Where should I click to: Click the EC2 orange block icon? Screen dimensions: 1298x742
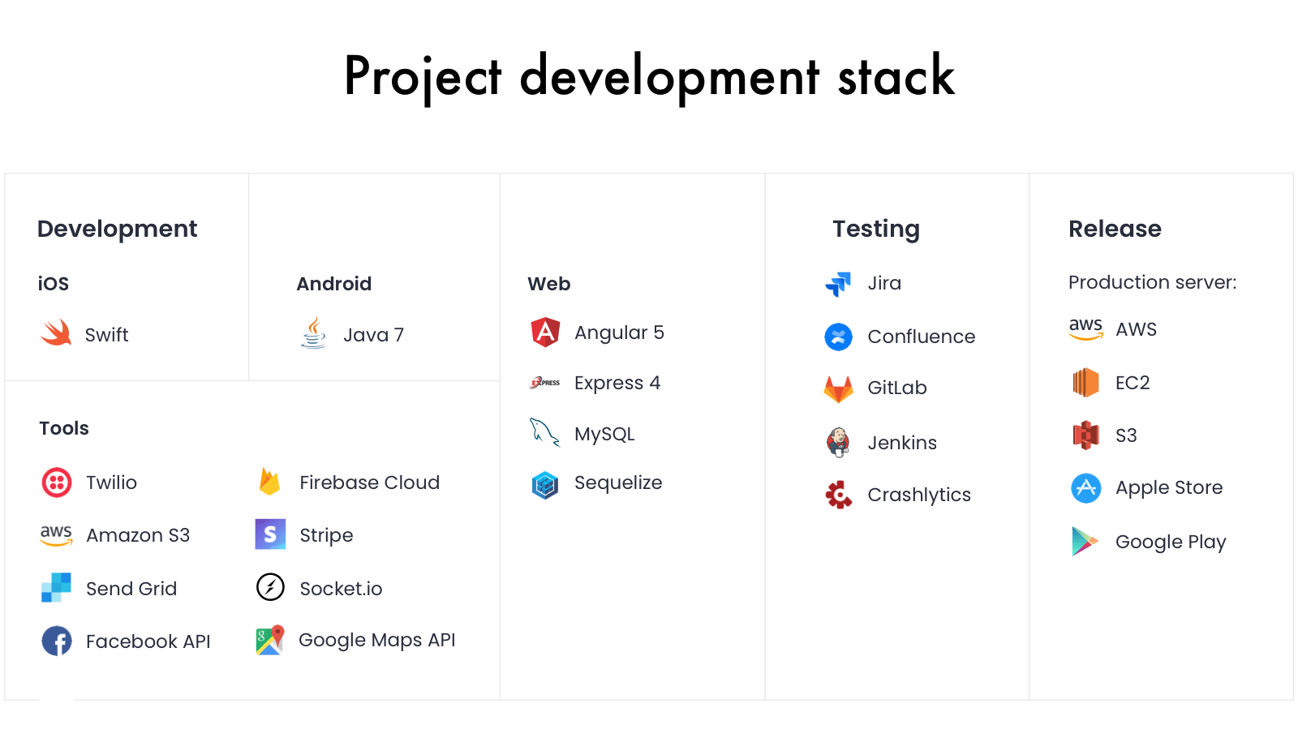(1085, 382)
